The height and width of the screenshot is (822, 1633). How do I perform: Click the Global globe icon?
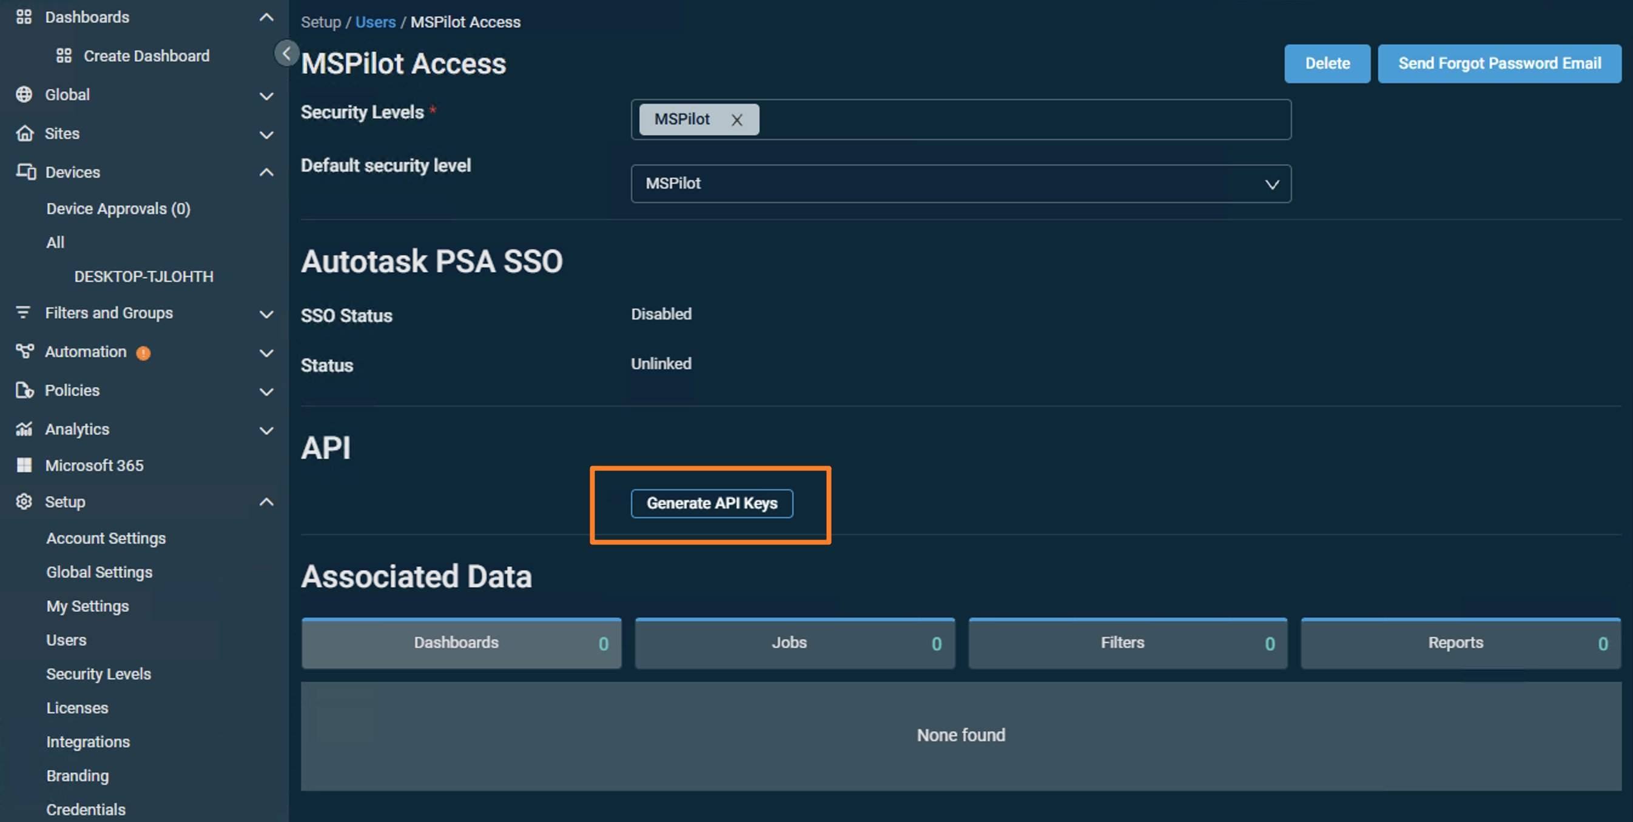24,95
